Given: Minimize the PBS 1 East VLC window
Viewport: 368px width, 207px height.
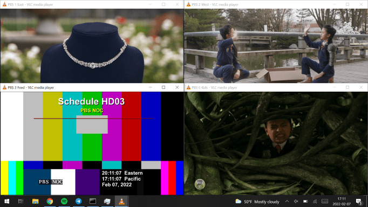Looking at the screenshot, I should 150,4.
